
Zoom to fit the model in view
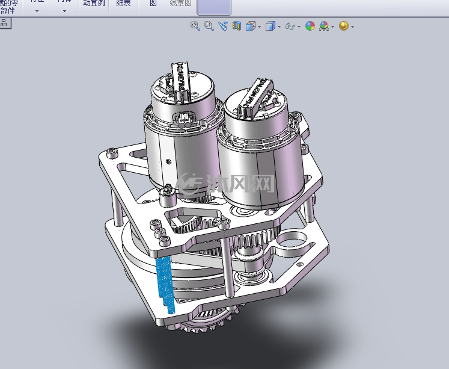195,26
